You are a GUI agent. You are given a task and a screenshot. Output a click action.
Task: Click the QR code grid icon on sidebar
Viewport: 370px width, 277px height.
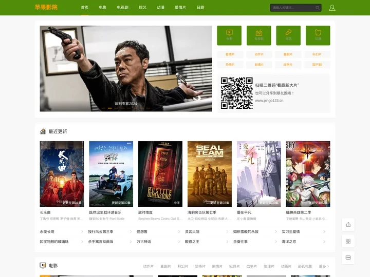pos(348,241)
